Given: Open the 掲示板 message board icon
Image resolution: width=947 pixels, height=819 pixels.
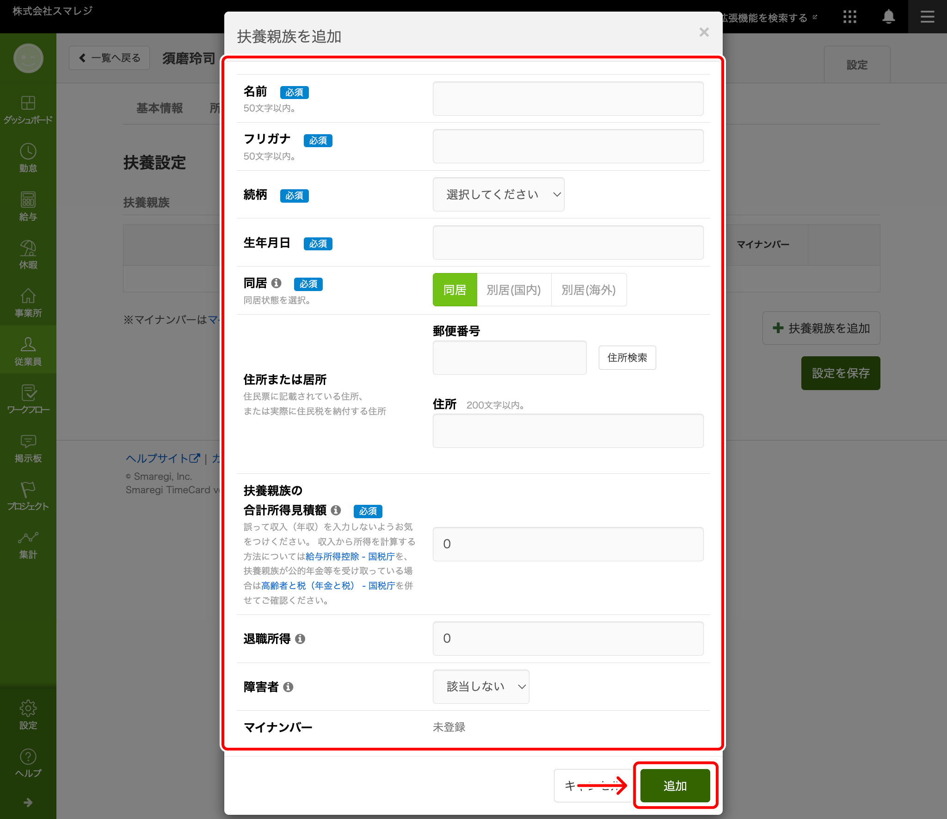Looking at the screenshot, I should pos(28,442).
